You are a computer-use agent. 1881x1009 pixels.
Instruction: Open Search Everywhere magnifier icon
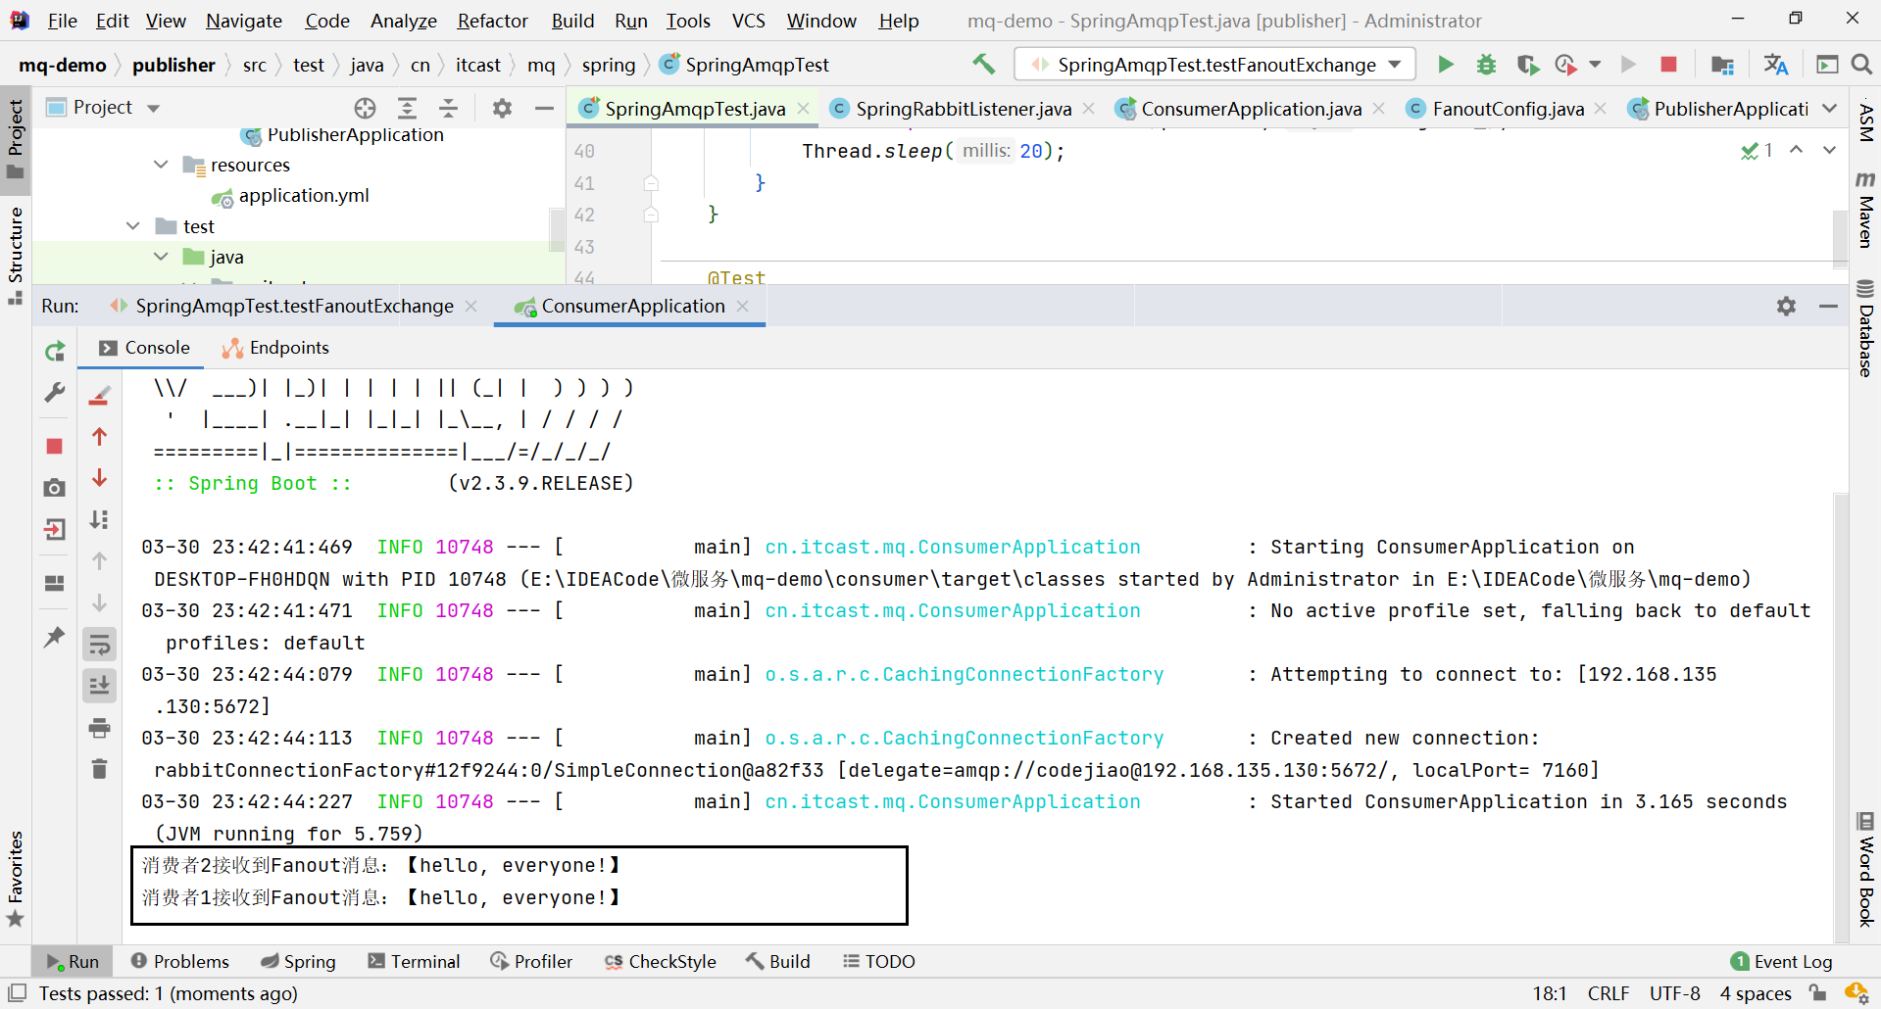coord(1861,65)
